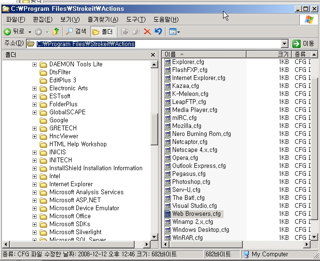Viewport: 320px width, 261px height.
Task: Select the mIRC.cfg file icon
Action: point(168,118)
